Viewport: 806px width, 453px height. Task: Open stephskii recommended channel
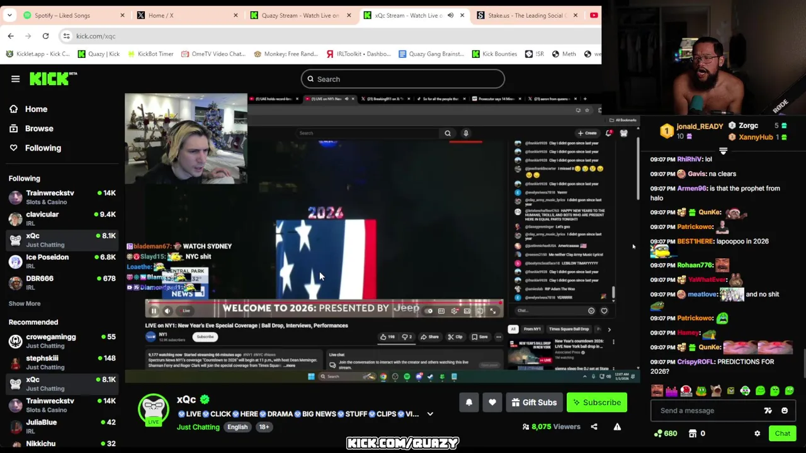pos(62,362)
